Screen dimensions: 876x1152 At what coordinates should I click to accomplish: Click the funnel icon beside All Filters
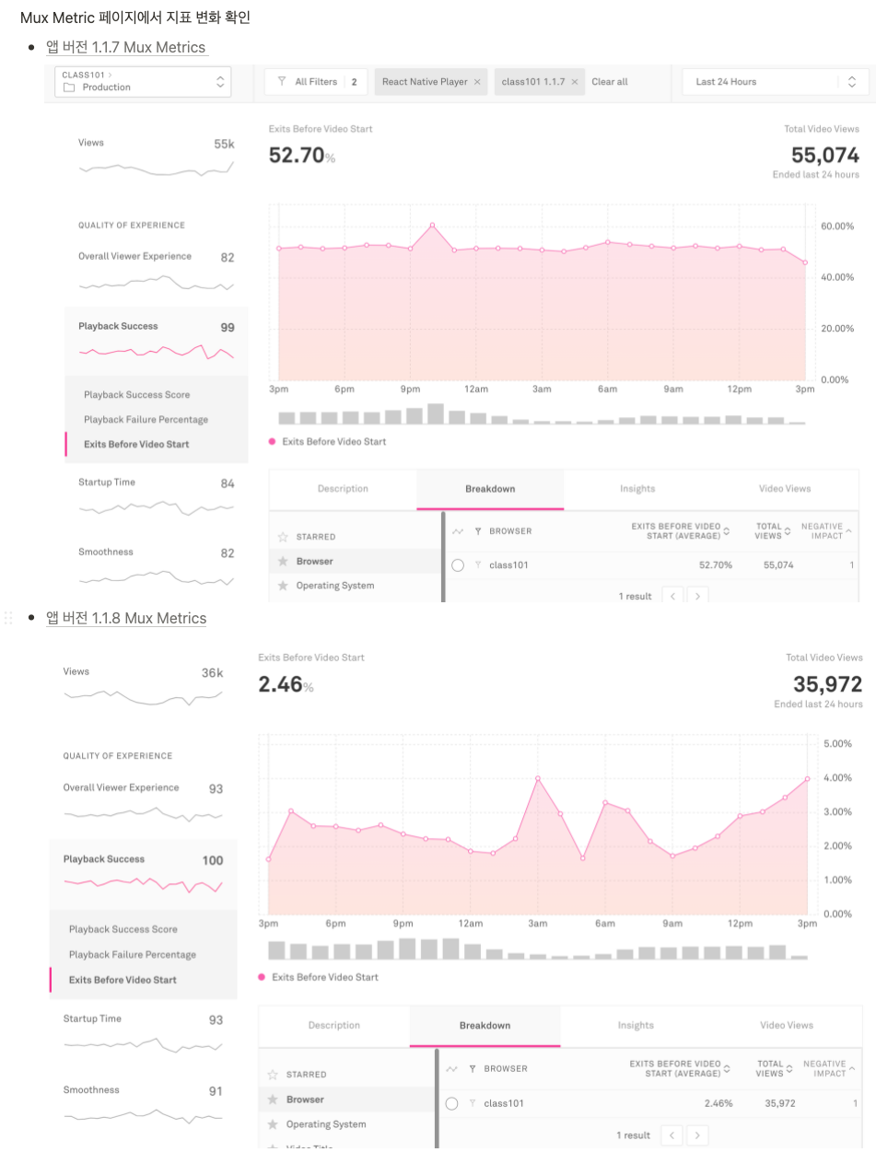[x=283, y=82]
